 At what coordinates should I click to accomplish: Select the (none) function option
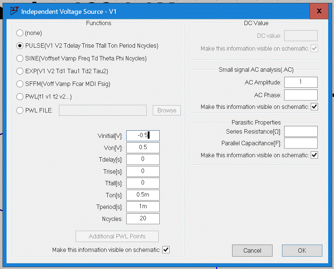(x=20, y=33)
